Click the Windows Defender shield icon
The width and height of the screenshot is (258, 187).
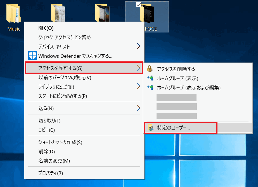tap(33, 56)
